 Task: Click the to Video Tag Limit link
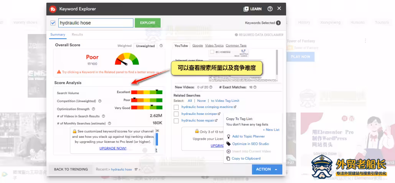pyautogui.click(x=225, y=101)
